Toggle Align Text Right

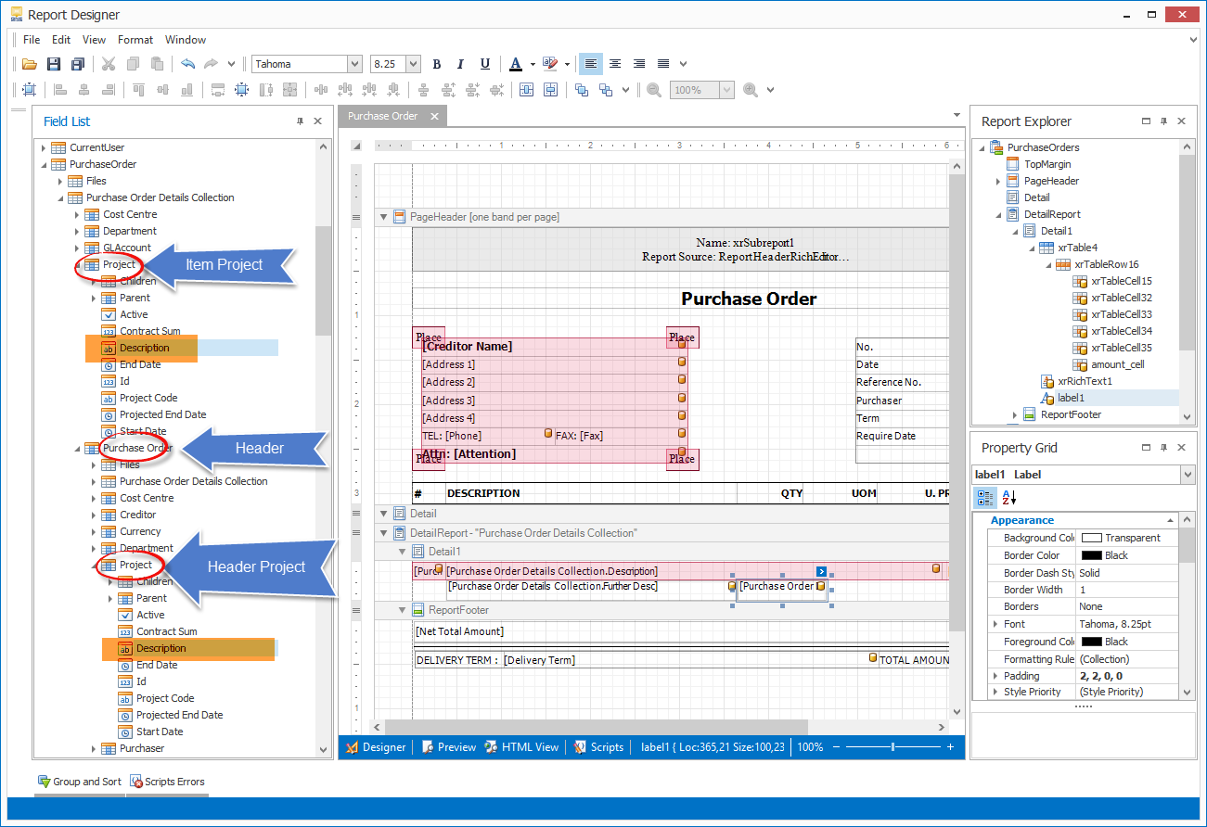(x=638, y=64)
